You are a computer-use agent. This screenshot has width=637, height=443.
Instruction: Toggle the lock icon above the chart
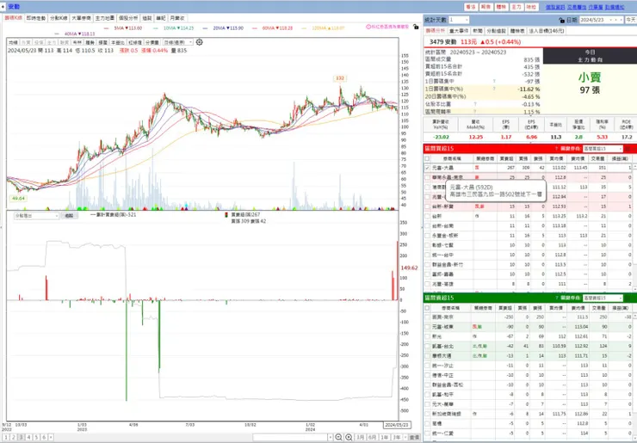pos(416,27)
